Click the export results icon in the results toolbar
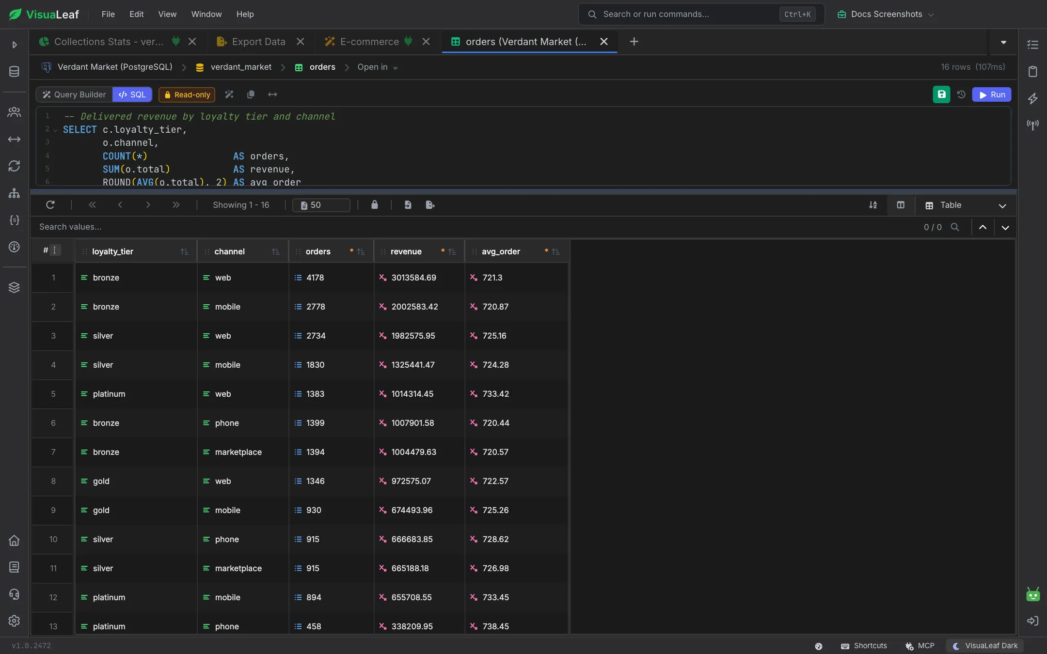This screenshot has width=1047, height=654. (x=430, y=205)
